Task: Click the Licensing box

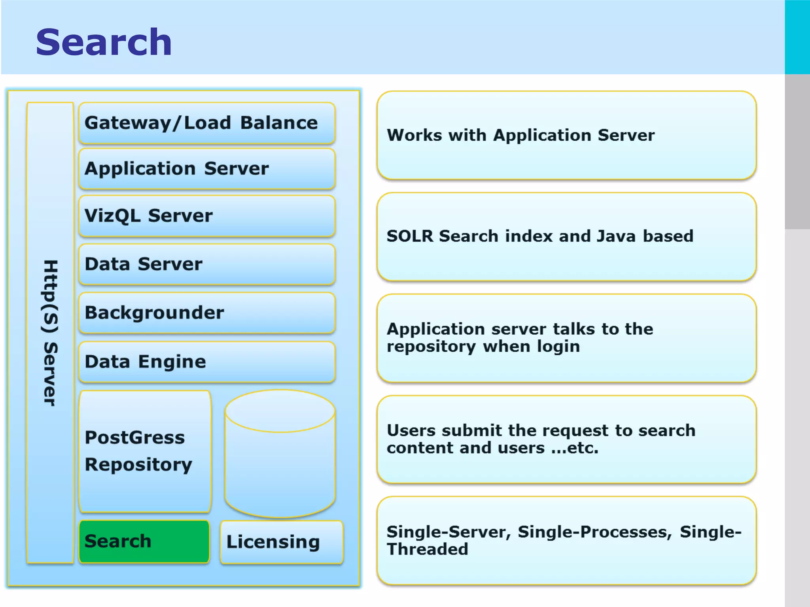Action: 282,542
